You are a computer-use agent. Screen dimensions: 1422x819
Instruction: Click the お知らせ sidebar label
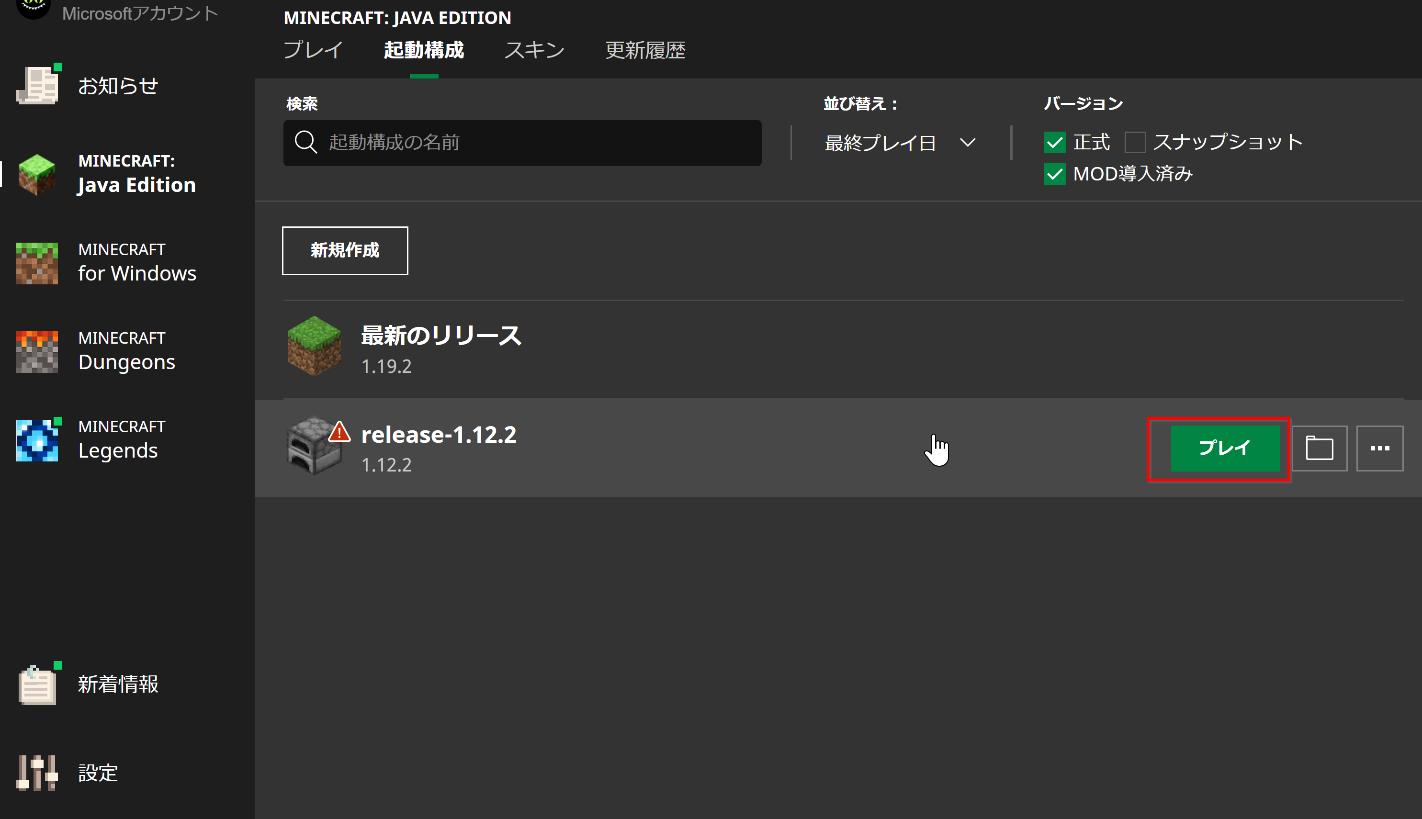[118, 86]
